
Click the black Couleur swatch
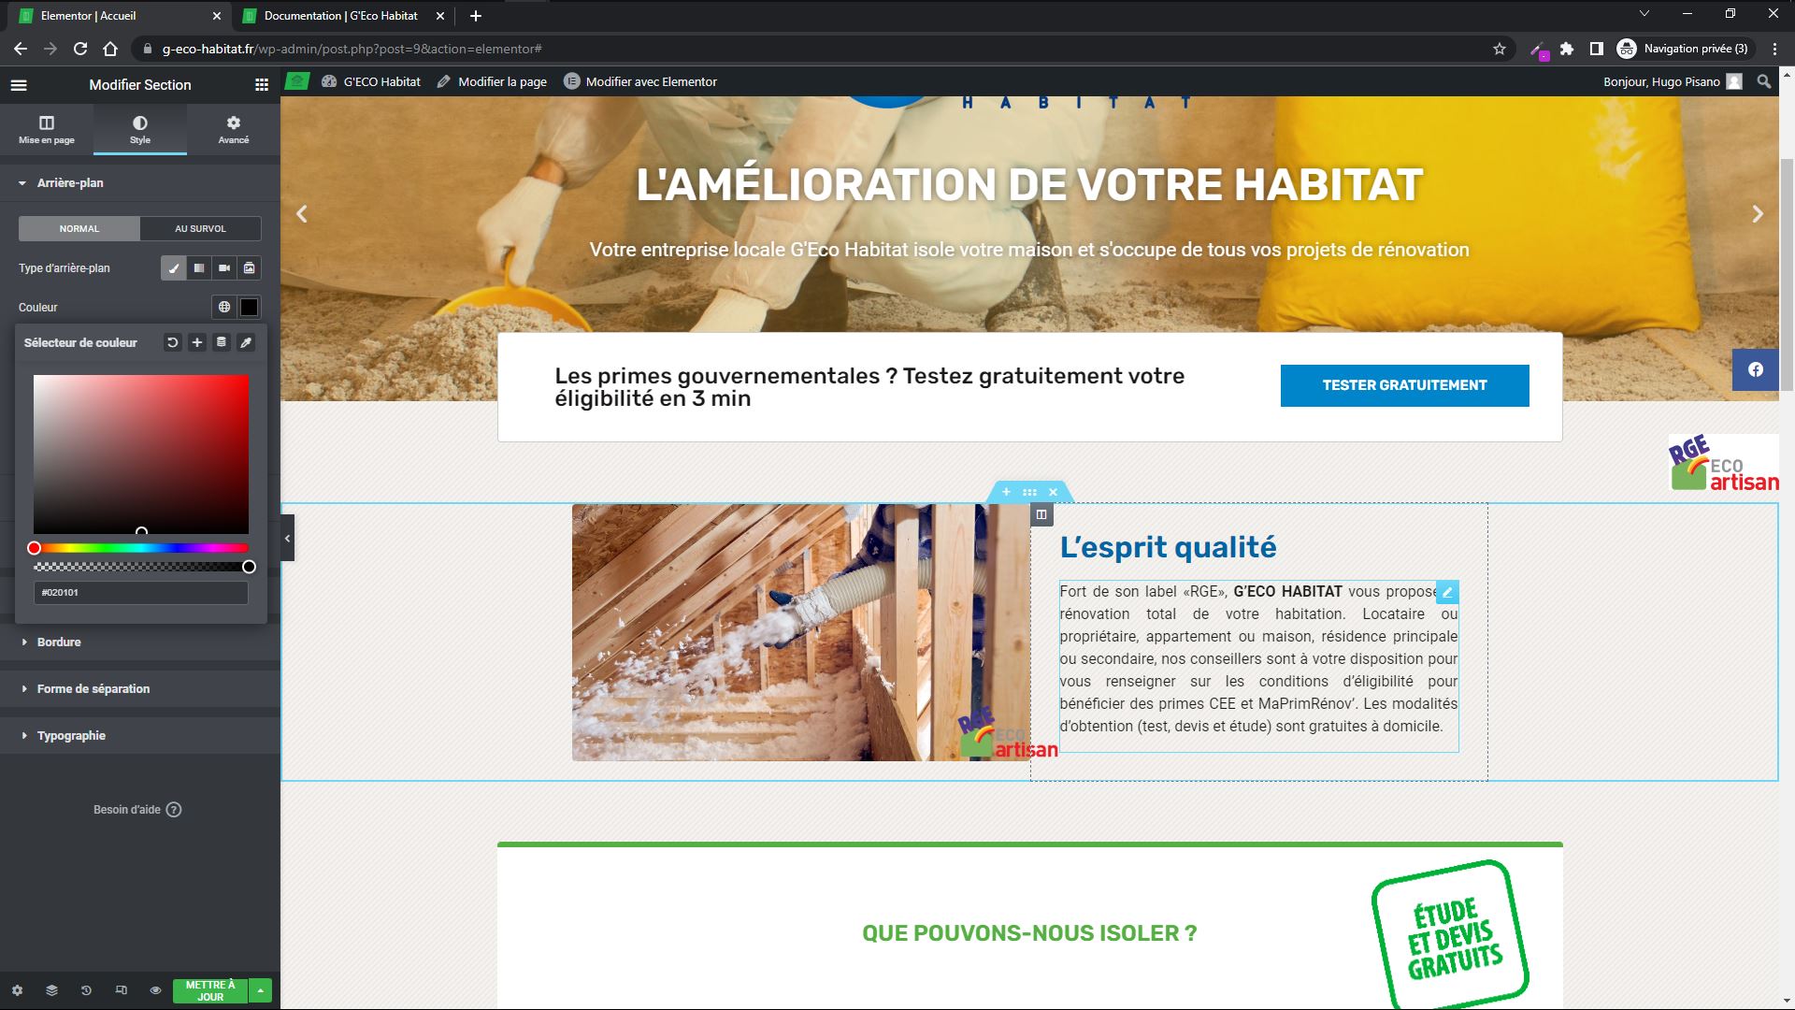point(250,307)
